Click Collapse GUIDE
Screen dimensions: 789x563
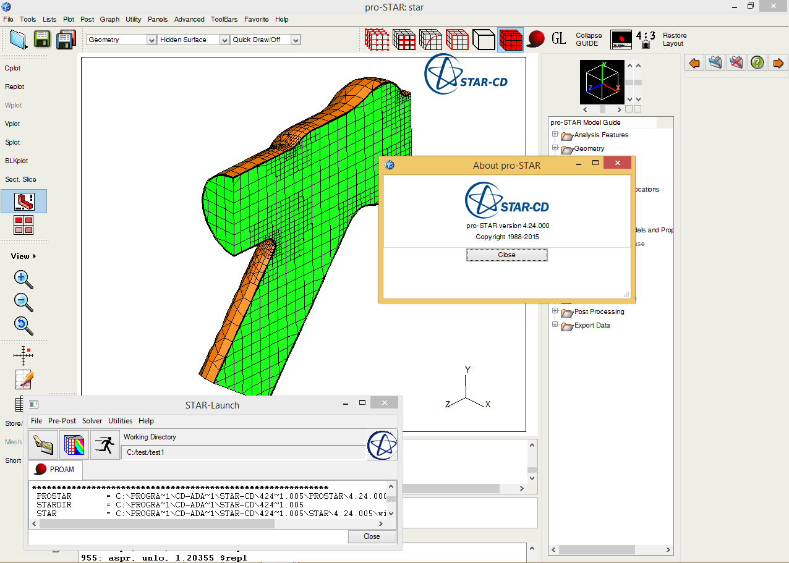589,40
